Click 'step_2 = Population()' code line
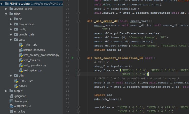 coord(113,66)
